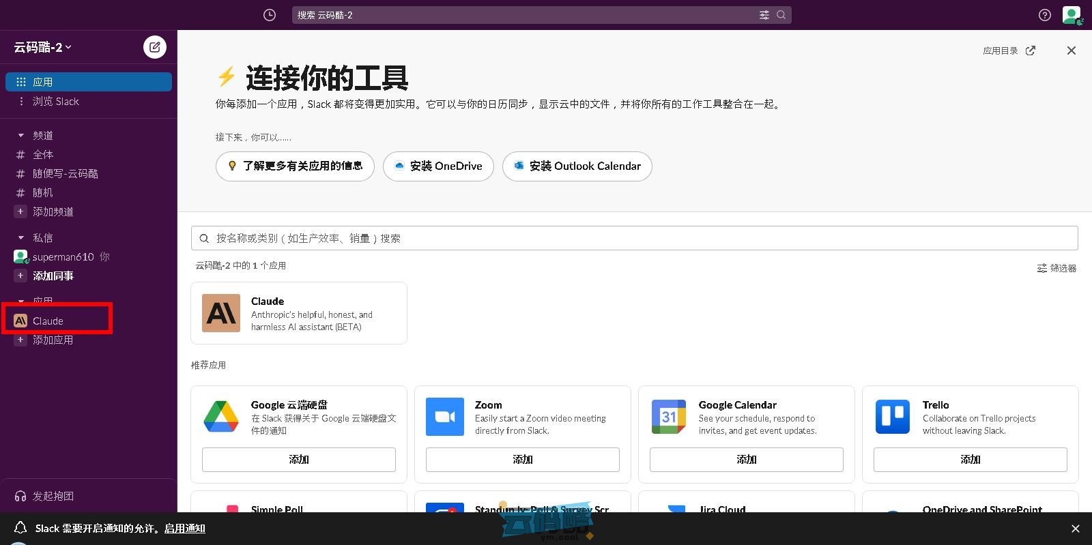Open the 筛选器 filter options
The image size is (1092, 545).
[x=1057, y=268]
